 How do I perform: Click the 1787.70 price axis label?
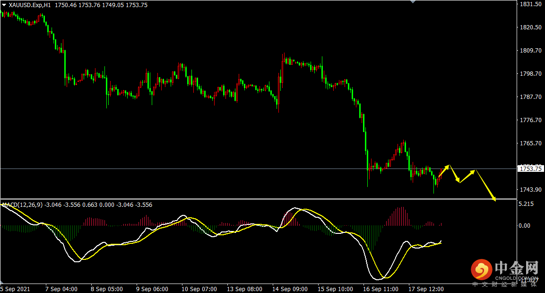click(x=530, y=97)
